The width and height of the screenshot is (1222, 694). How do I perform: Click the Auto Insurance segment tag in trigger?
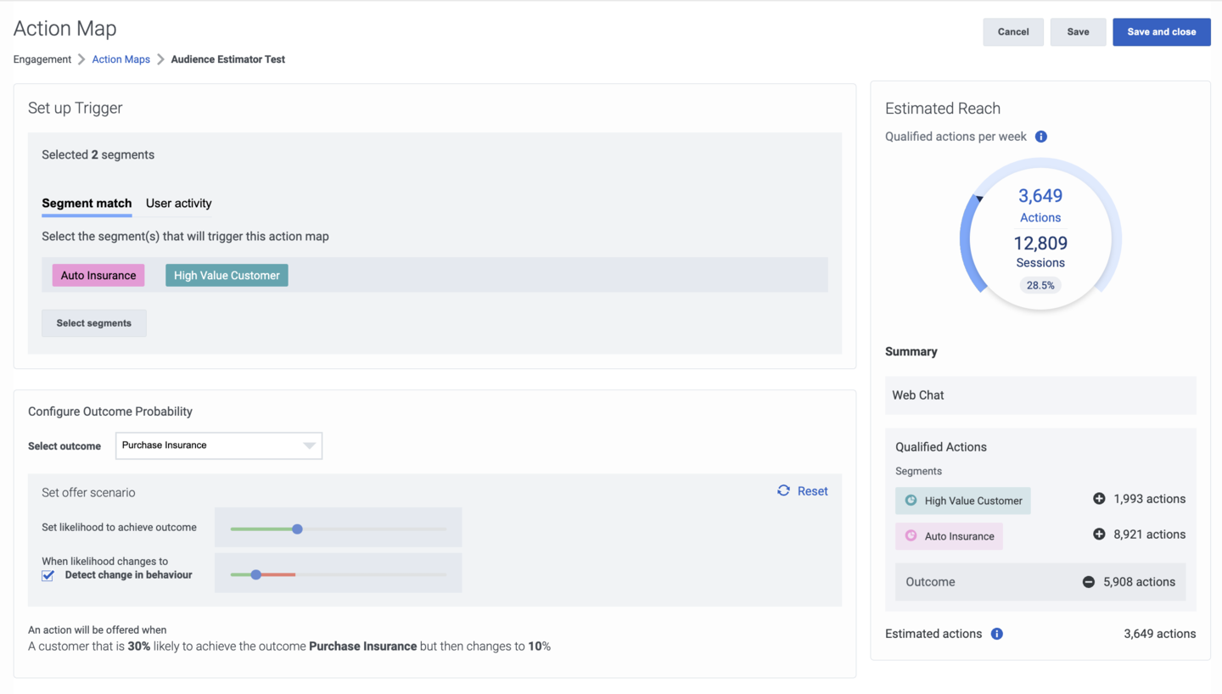click(x=98, y=275)
